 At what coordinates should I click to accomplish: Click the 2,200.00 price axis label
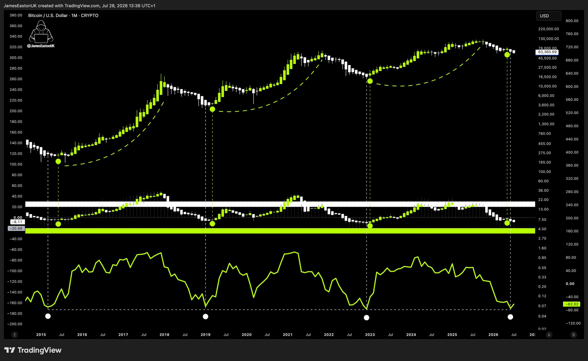pos(546,114)
